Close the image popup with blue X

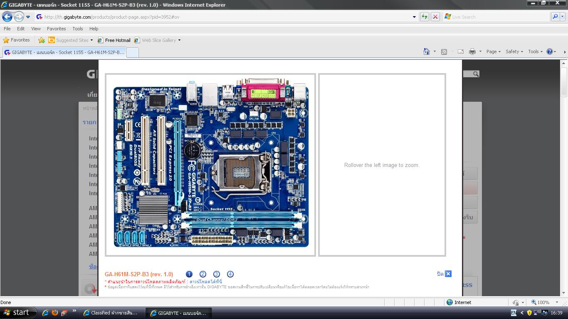tap(448, 274)
